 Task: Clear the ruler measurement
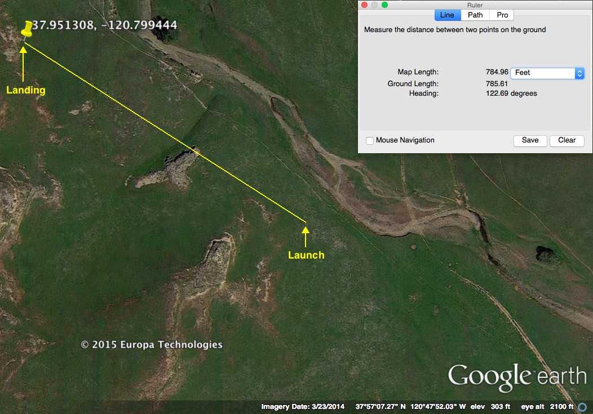coord(567,140)
